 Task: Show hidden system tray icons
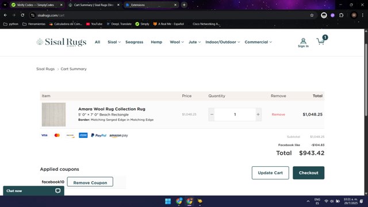click(x=308, y=201)
